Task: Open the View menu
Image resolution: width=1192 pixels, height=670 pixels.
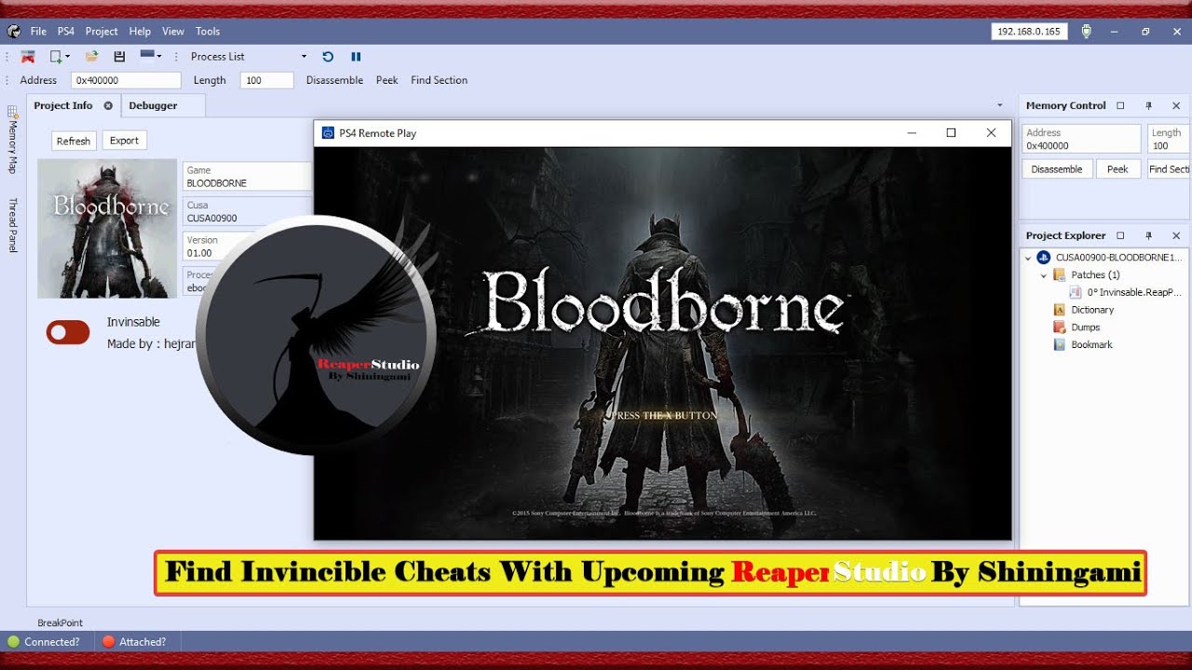Action: point(173,32)
